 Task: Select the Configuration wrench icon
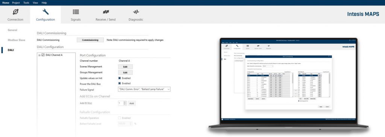pos(45,12)
